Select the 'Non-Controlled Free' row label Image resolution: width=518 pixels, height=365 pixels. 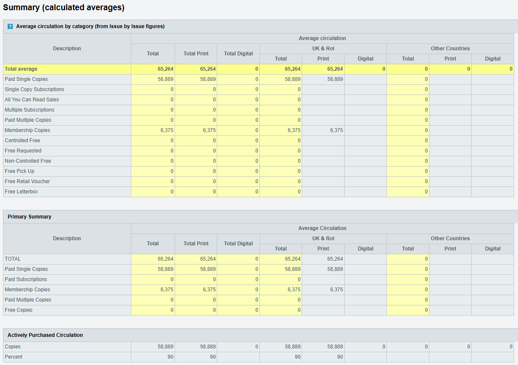(x=28, y=161)
